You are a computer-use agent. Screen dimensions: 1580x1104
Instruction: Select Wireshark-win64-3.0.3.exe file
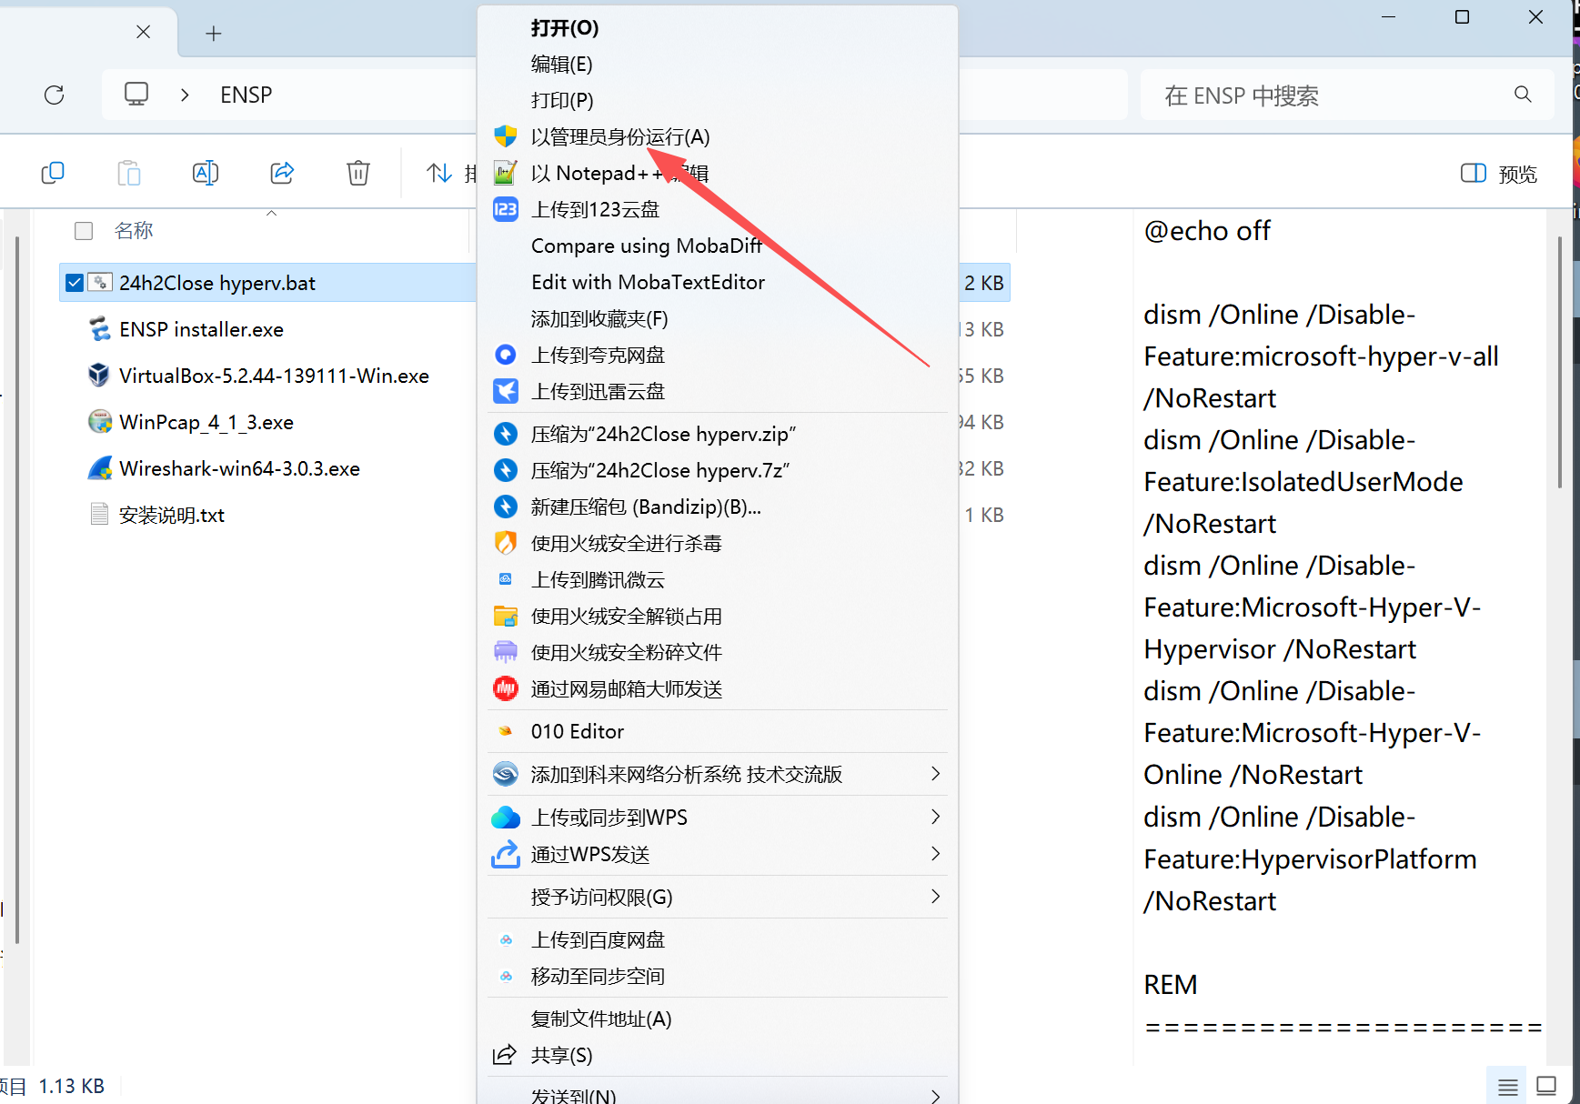[239, 468]
